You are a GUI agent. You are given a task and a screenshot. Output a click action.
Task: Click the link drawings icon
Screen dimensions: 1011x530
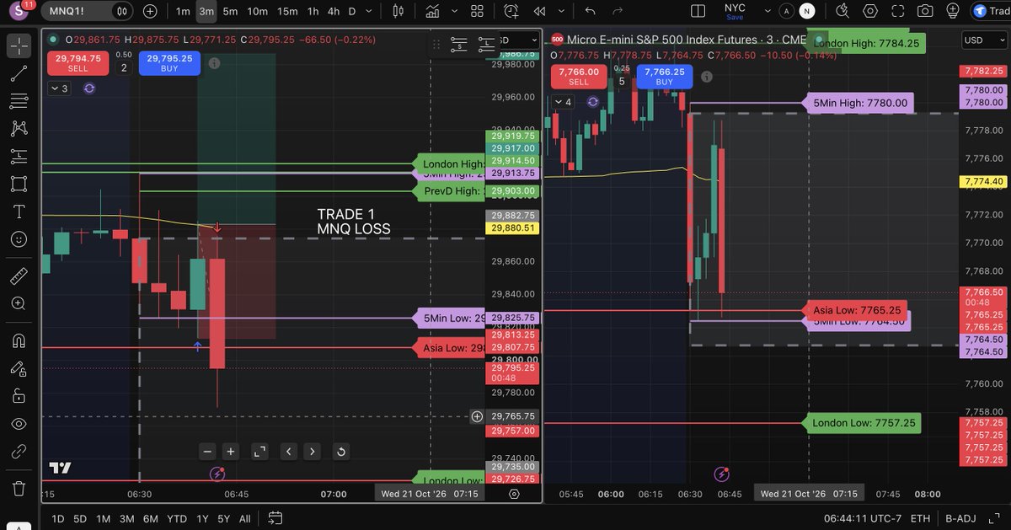(19, 451)
